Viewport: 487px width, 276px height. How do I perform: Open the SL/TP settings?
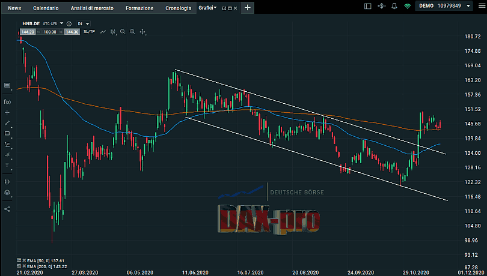coord(89,32)
